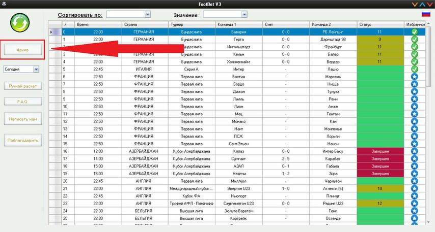Toggle favorite star for Ньюпорт match
Screen dimensions: 435x232
pos(415,196)
